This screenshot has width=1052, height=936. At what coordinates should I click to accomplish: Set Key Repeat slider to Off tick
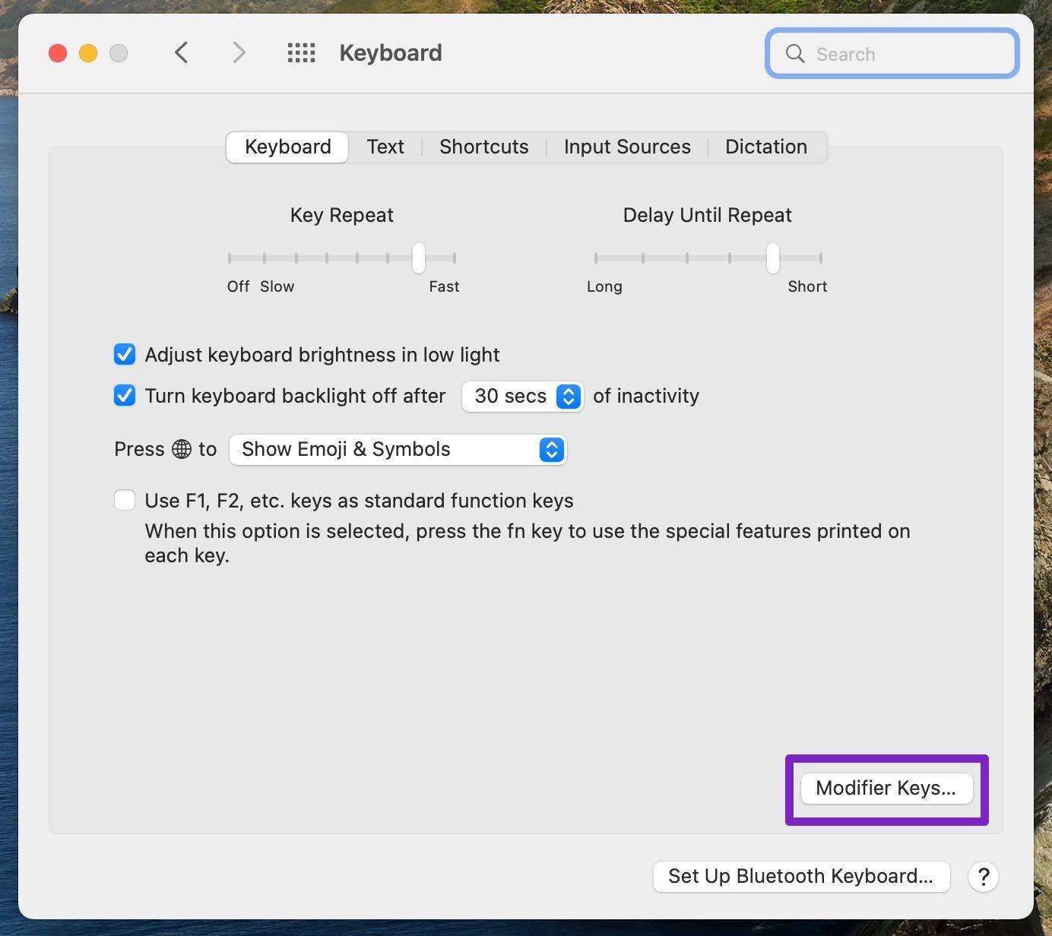230,258
